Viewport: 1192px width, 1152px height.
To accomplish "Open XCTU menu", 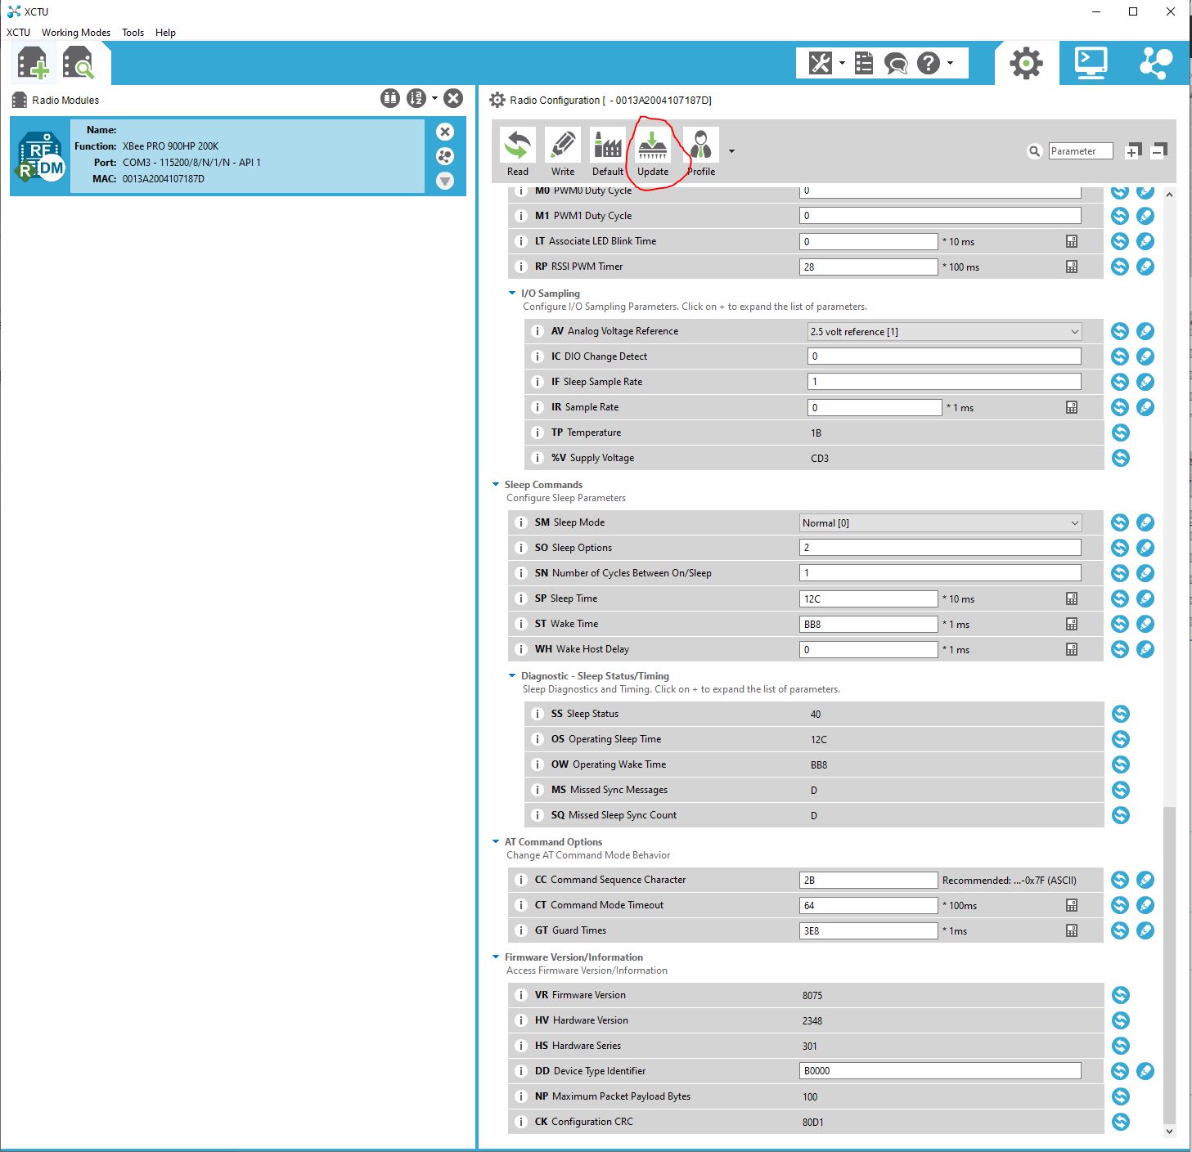I will [18, 33].
